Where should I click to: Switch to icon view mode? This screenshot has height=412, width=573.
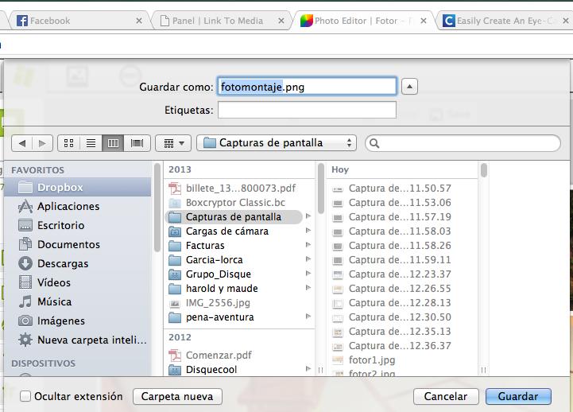click(69, 143)
